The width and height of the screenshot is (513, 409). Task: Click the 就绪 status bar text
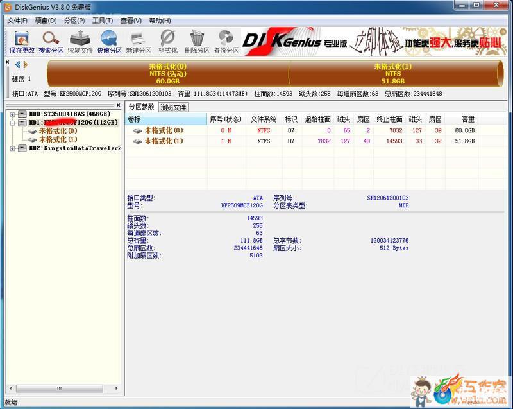tap(11, 403)
